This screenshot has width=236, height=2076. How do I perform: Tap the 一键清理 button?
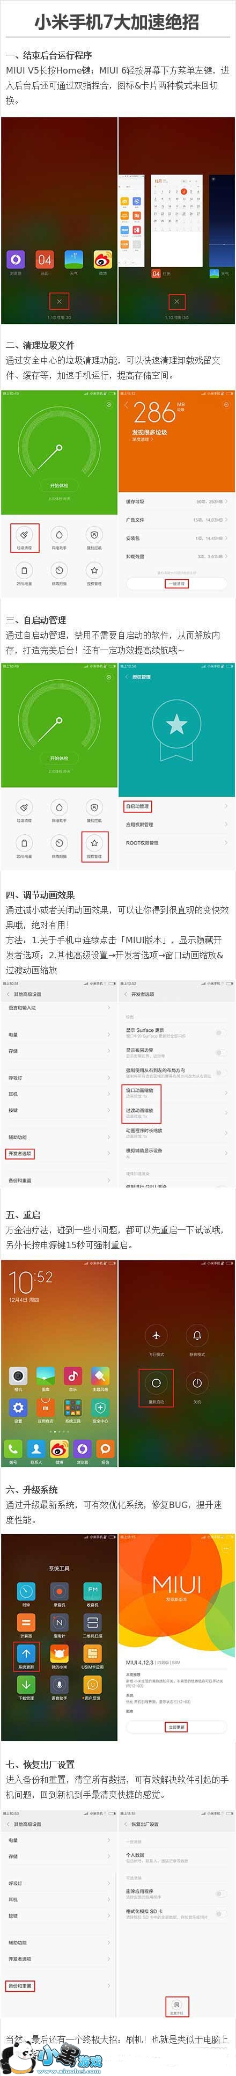(175, 582)
